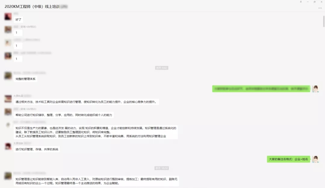Click the long message starting "知识不仅是生产力的要素"
The height and width of the screenshot is (188, 325).
pos(96,132)
